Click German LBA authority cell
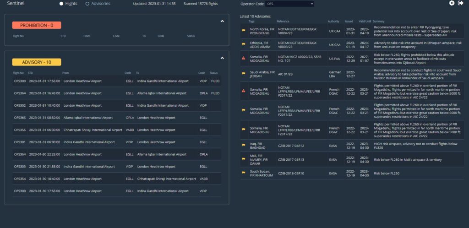Image resolution: width=469 pixels, height=228 pixels. coord(335,74)
